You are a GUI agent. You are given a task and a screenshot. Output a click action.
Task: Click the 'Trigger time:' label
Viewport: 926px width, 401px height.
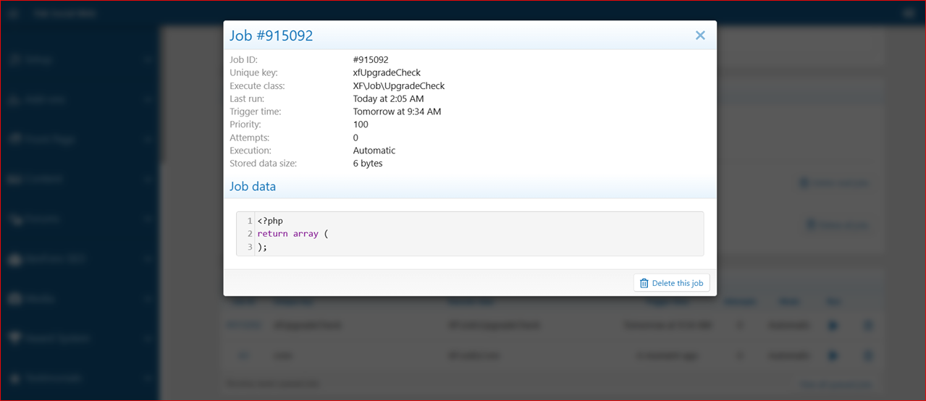pos(256,112)
